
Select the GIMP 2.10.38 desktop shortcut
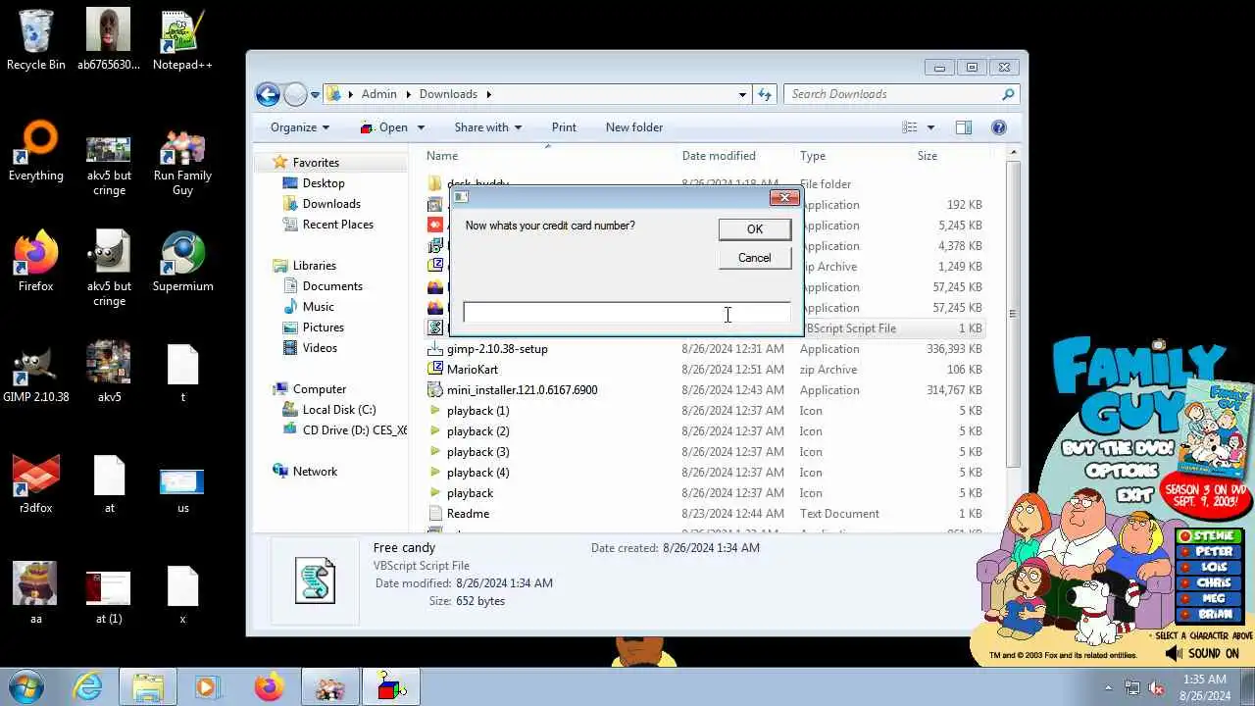coord(36,373)
